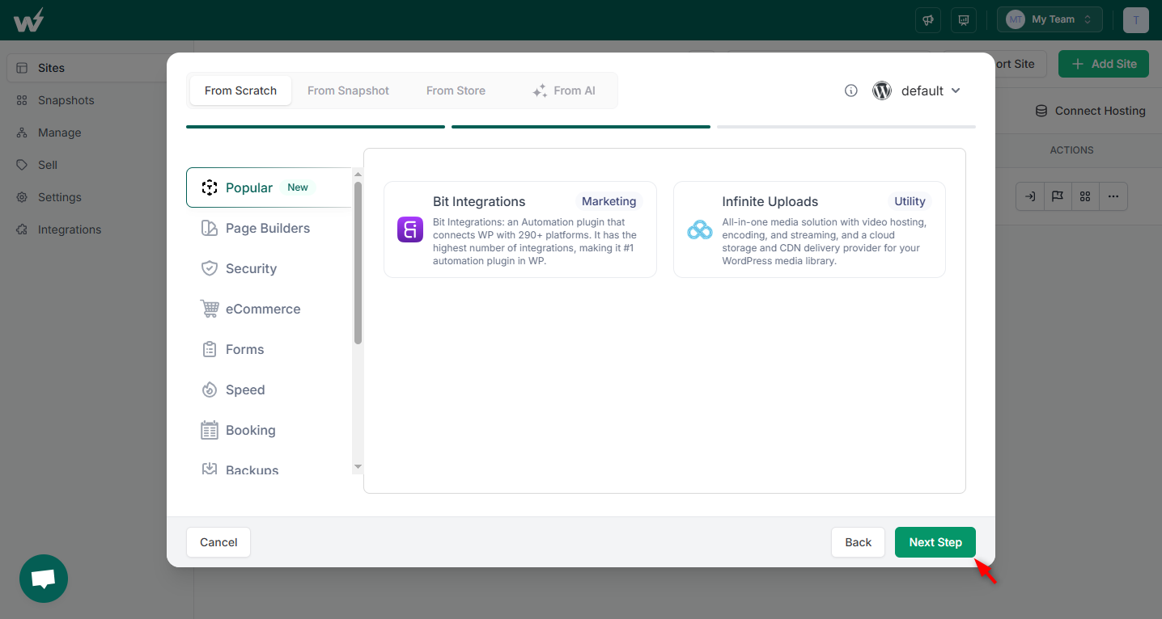Click the Manage sidebar icon
1162x619 pixels.
22,133
